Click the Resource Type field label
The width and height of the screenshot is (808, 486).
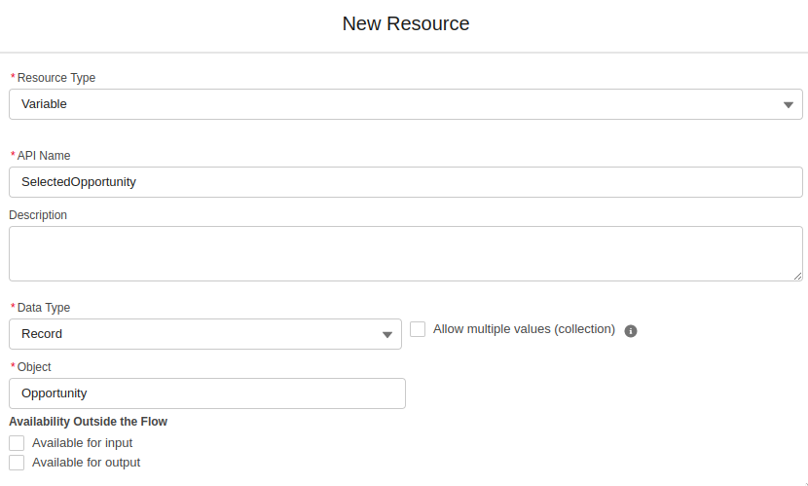coord(56,78)
